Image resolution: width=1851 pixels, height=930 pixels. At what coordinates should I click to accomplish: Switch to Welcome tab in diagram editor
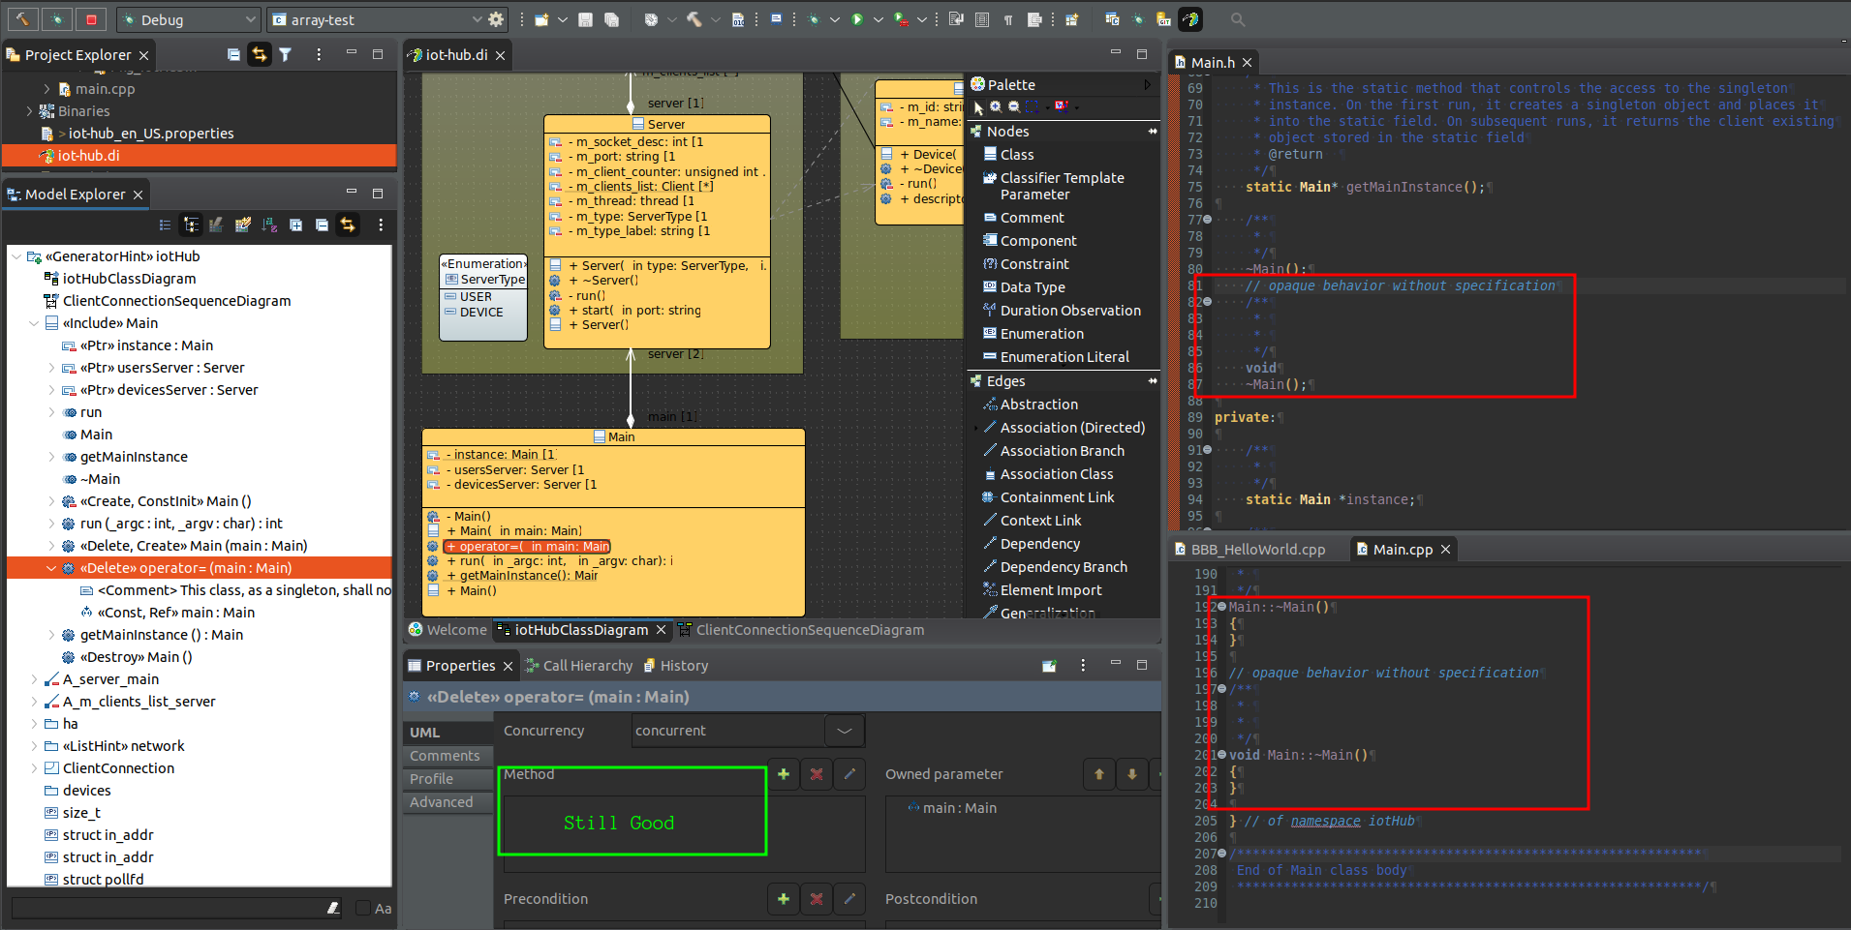pos(447,630)
